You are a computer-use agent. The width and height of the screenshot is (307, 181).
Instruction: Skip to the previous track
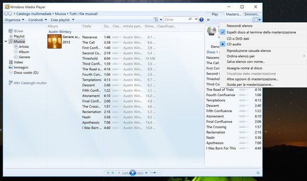coord(125,173)
